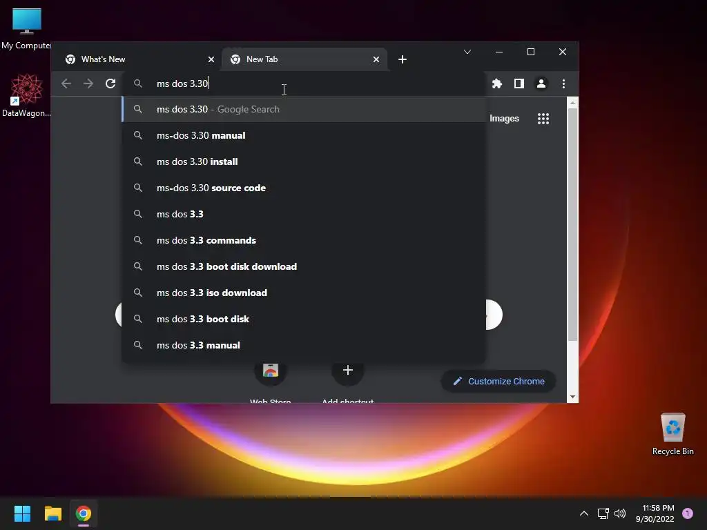Open the Windows Start menu
Viewport: 707px width, 530px height.
pos(22,513)
